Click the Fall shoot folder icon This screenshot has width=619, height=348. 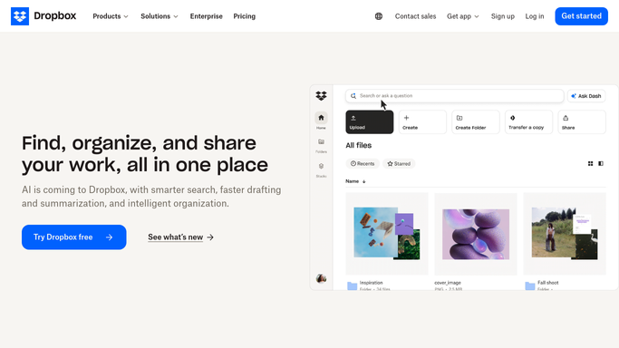point(530,286)
